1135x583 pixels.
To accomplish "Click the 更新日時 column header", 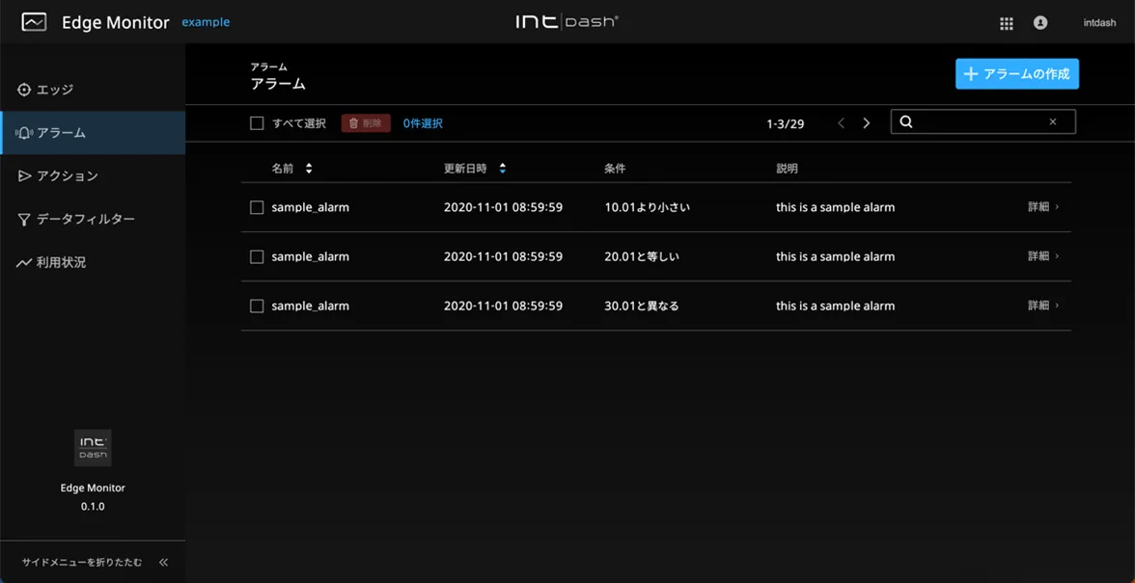I will tap(465, 169).
